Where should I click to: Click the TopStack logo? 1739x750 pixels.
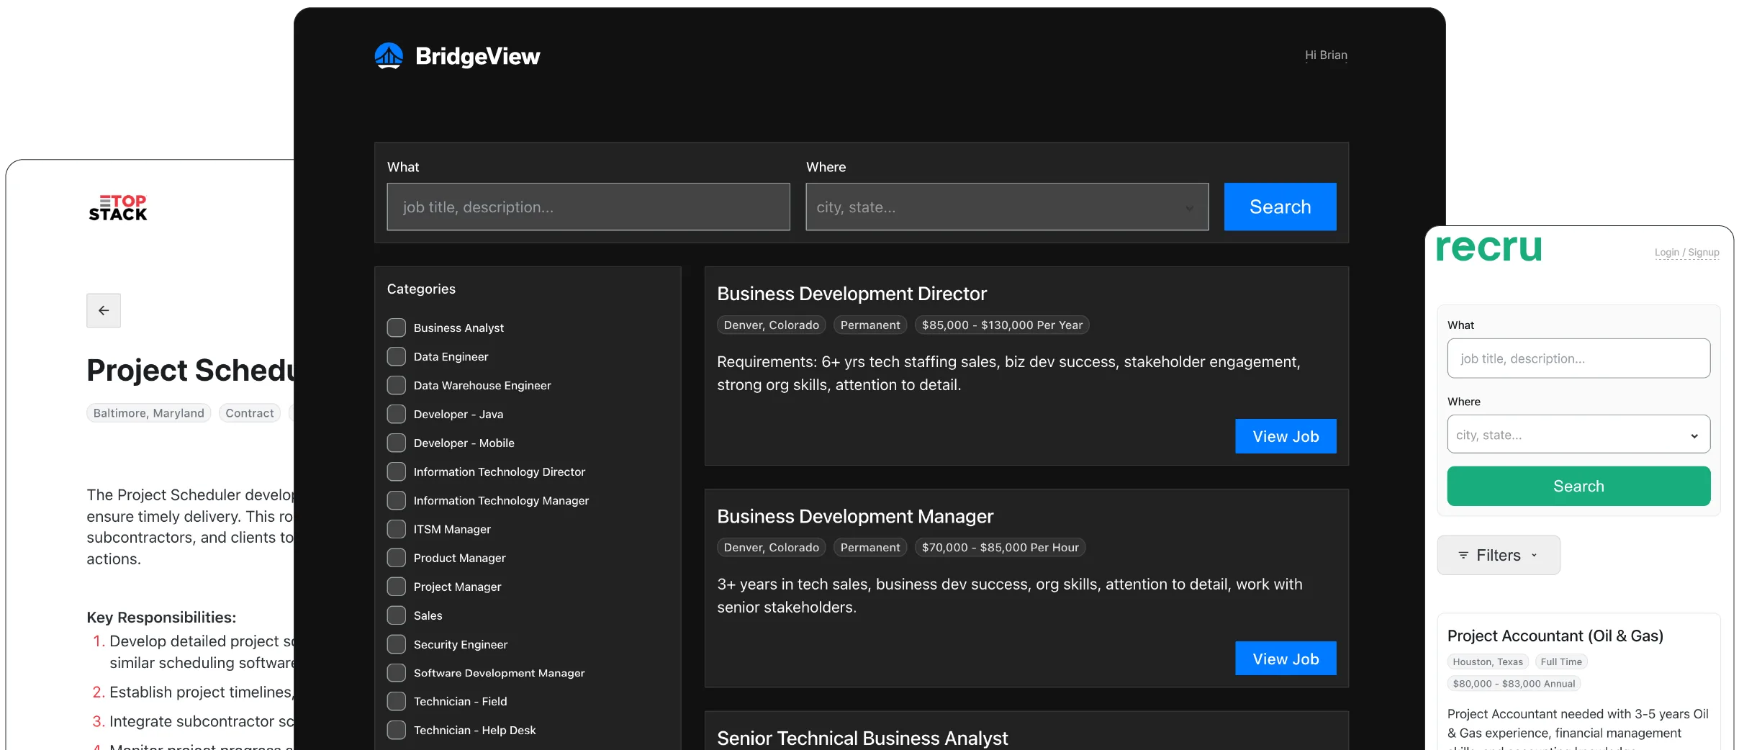pos(118,207)
